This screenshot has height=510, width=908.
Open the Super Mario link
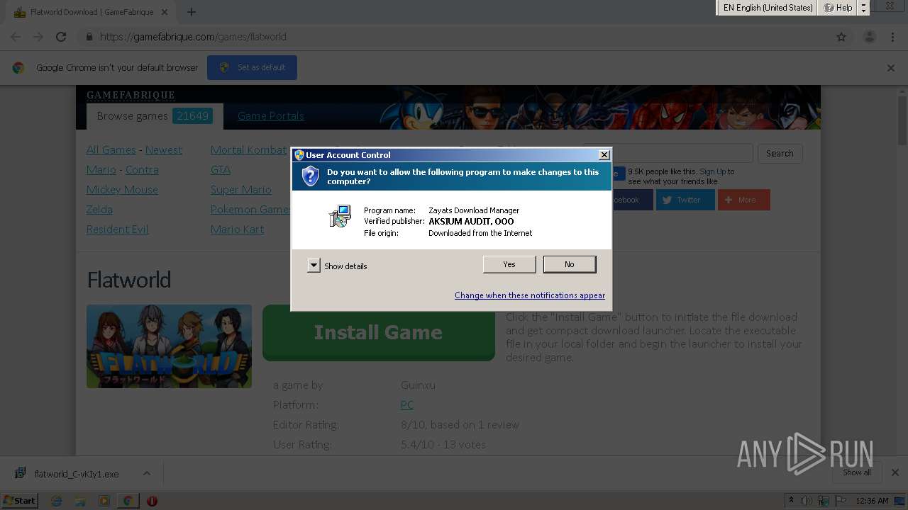click(x=241, y=190)
